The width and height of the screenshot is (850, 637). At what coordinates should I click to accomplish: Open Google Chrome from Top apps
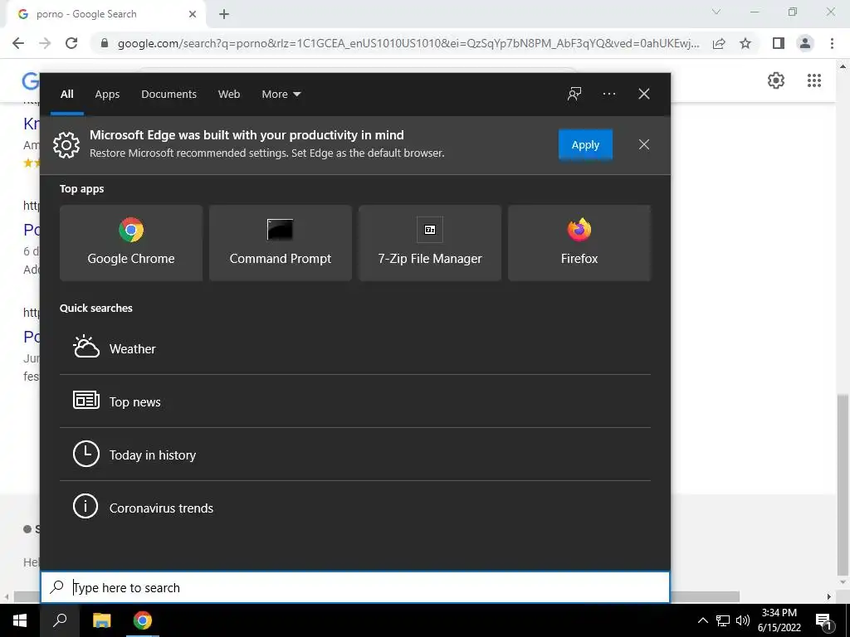pos(131,243)
